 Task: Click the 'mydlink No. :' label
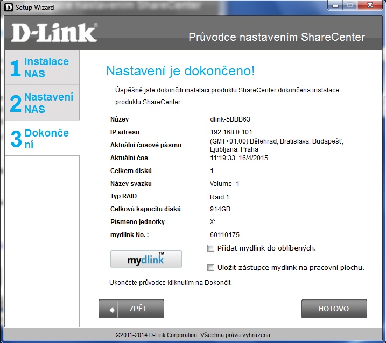130,235
